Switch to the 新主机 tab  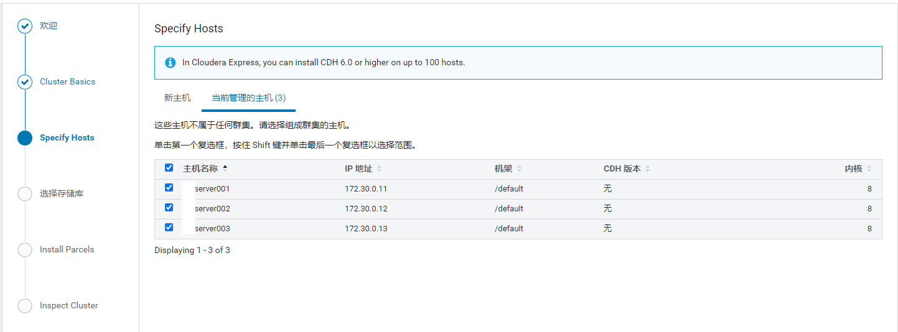pos(177,98)
